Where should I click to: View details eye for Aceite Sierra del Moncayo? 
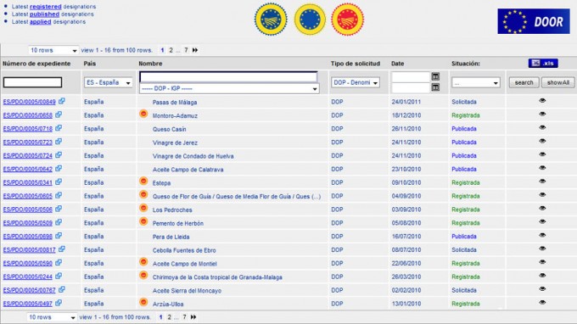[542, 289]
